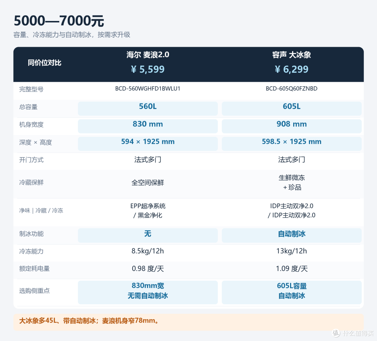Click the 13kg/12h value

291,251
